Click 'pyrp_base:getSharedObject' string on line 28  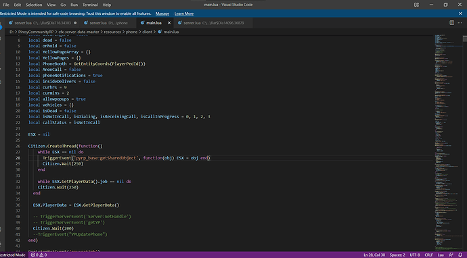tap(106, 158)
